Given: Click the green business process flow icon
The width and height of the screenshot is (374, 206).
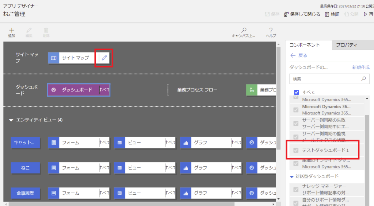Looking at the screenshot, I should [252, 90].
